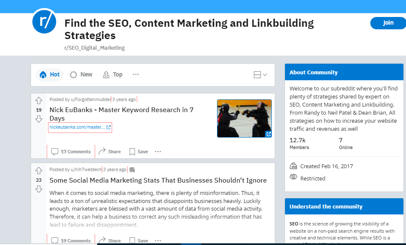Upvote the Social Media Marketing Stats post
Viewport: 406px width, 245px height.
[39, 171]
